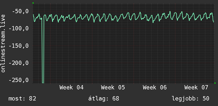
Task: Click the right end of the signal line
Action: [214, 22]
